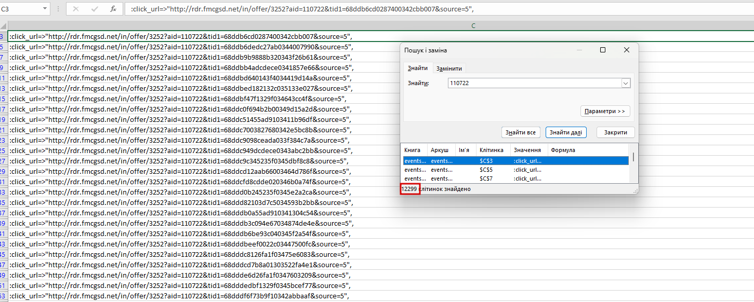
Task: Select cell with tid1=68dddcd7b8a01303522fa4e1
Action: click(381, 265)
